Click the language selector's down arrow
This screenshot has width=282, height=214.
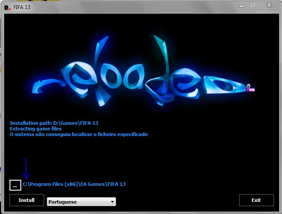coord(113,202)
